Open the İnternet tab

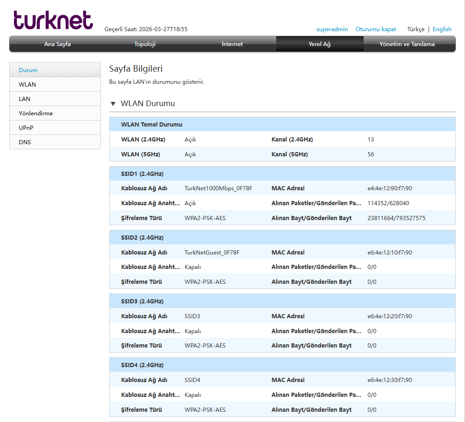coord(232,44)
